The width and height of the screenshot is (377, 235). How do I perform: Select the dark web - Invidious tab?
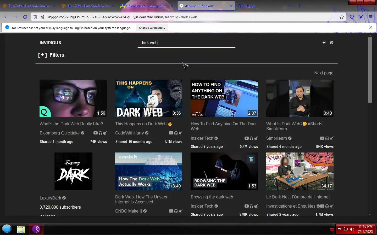(206, 6)
